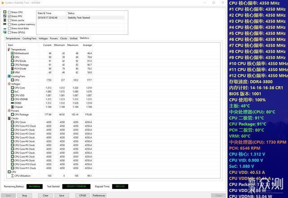Open the Powers tab
288x198 pixels.
(x=54, y=38)
